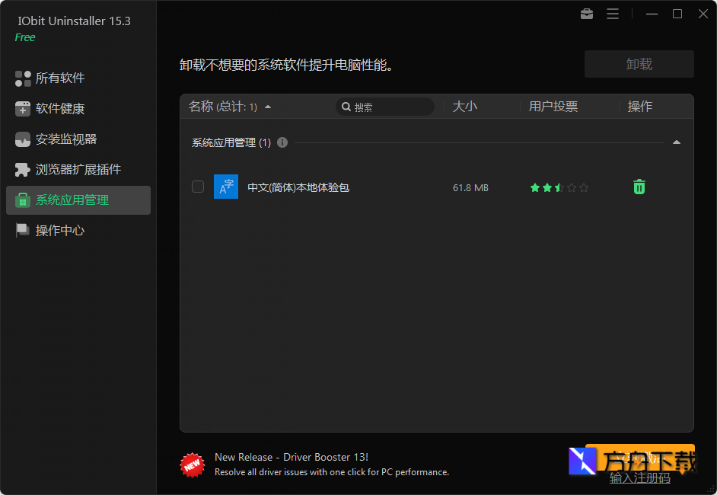Sort by the 大小 column header
Viewport: 717px width, 495px height.
(x=465, y=107)
